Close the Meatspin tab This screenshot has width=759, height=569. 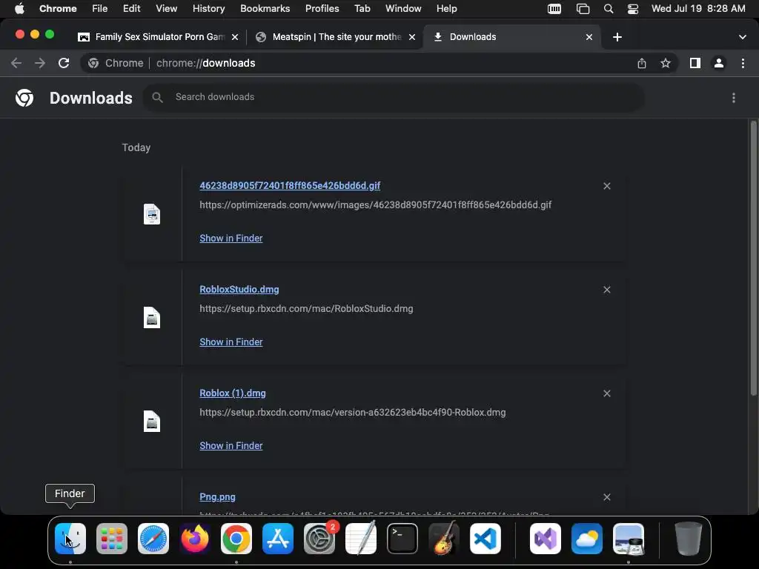(x=412, y=37)
